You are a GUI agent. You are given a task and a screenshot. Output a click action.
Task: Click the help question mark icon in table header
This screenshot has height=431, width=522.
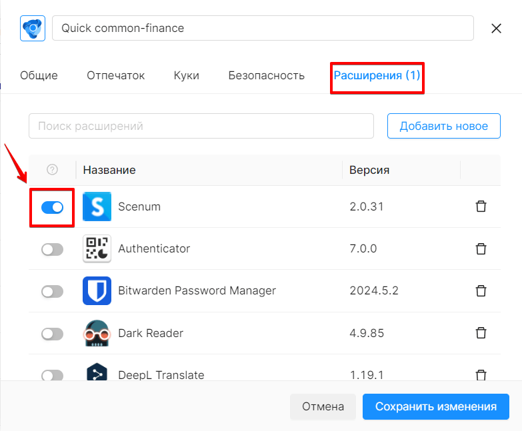52,170
